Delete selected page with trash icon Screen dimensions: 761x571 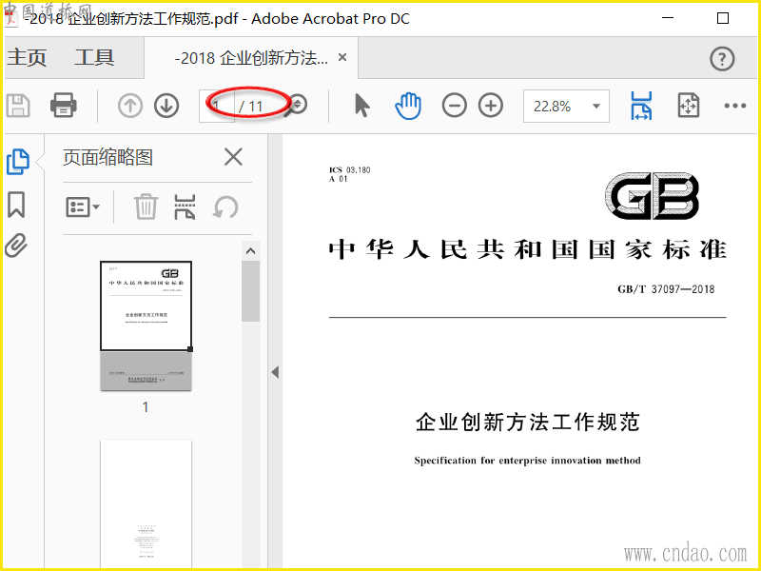(146, 207)
